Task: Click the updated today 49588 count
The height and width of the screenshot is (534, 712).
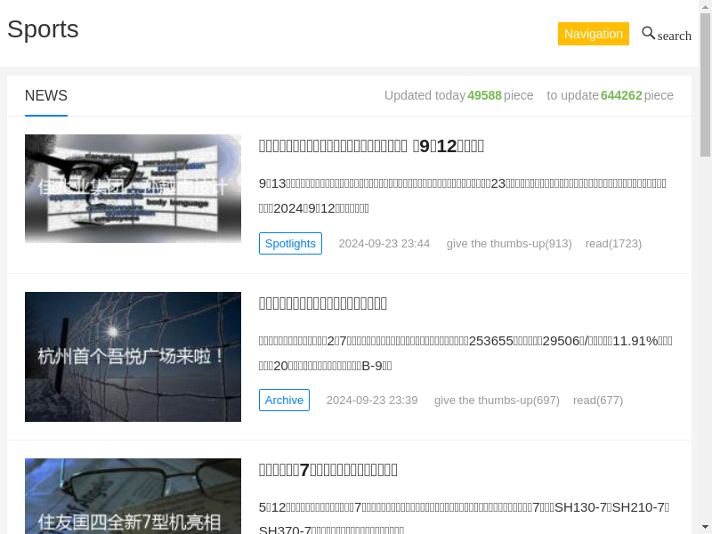Action: pos(484,95)
